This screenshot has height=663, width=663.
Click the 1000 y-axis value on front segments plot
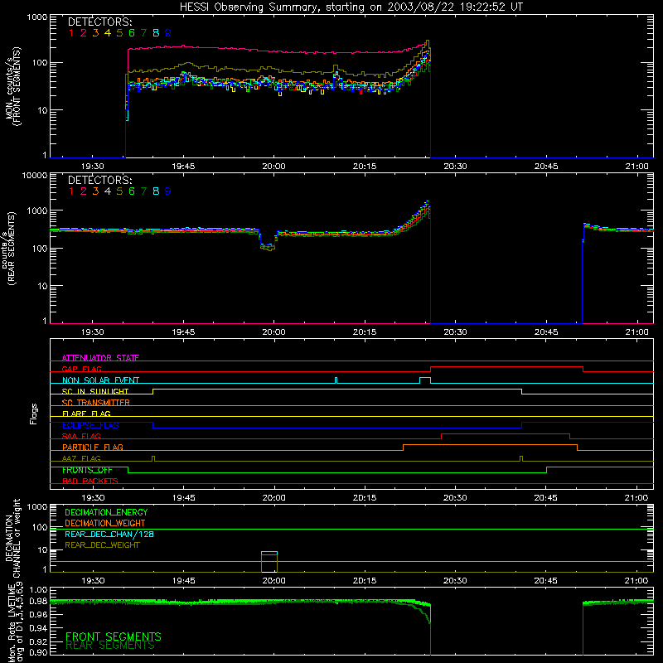click(x=37, y=17)
